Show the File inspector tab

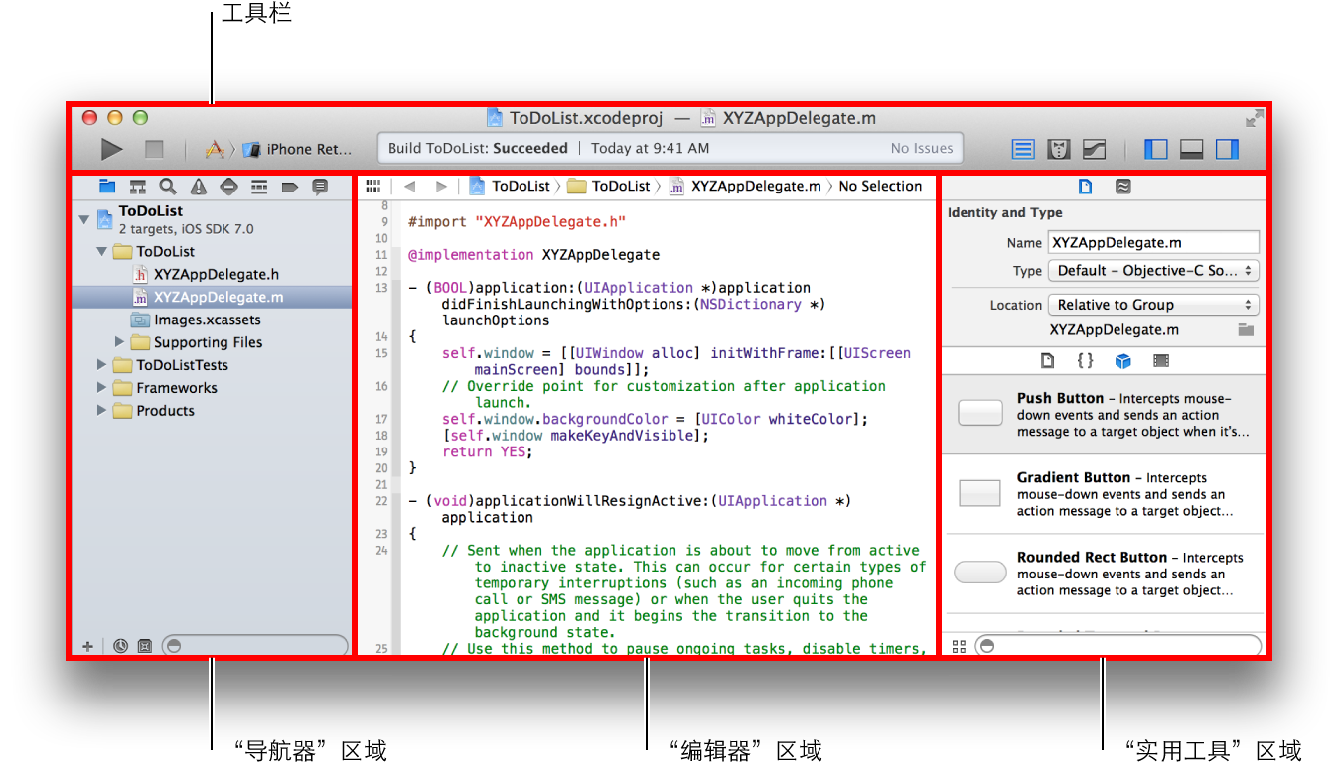tap(1086, 187)
